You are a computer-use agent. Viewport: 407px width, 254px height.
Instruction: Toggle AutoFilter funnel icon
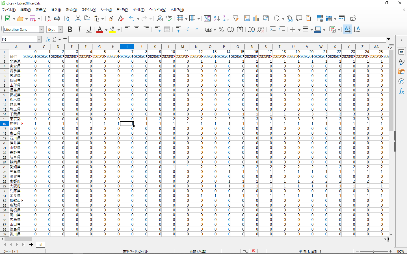[x=235, y=19]
